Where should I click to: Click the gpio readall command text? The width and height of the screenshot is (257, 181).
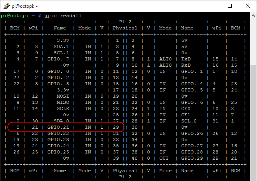coord(63,16)
